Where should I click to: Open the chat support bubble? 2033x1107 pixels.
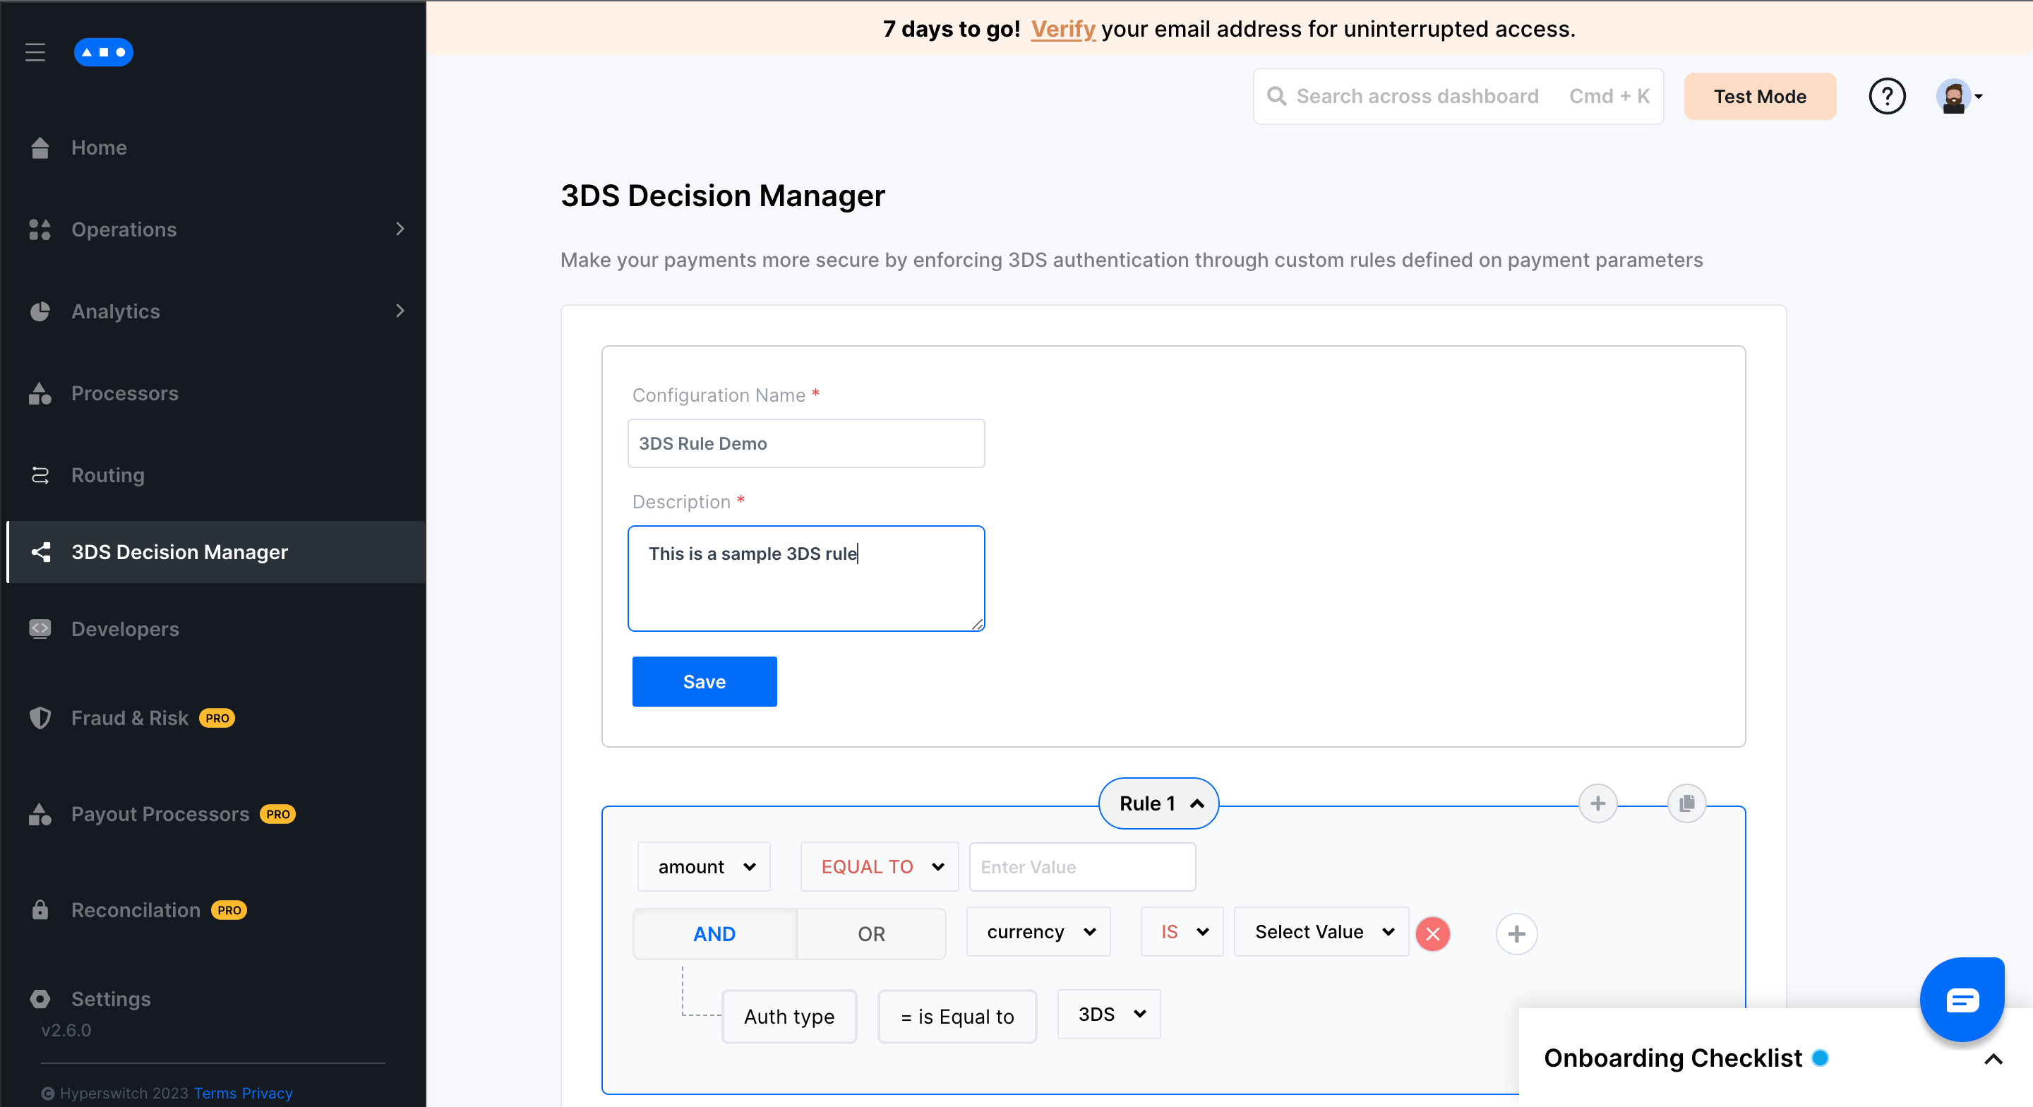click(x=1962, y=1000)
